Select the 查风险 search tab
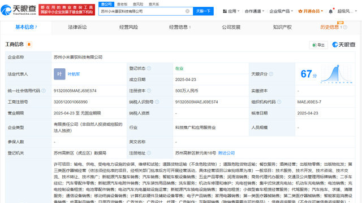362x203 pixels. coord(138,4)
